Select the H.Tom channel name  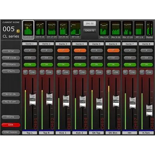pos(146,133)
